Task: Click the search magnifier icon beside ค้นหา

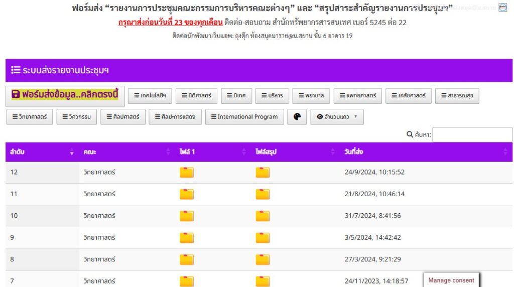Action: 410,134
